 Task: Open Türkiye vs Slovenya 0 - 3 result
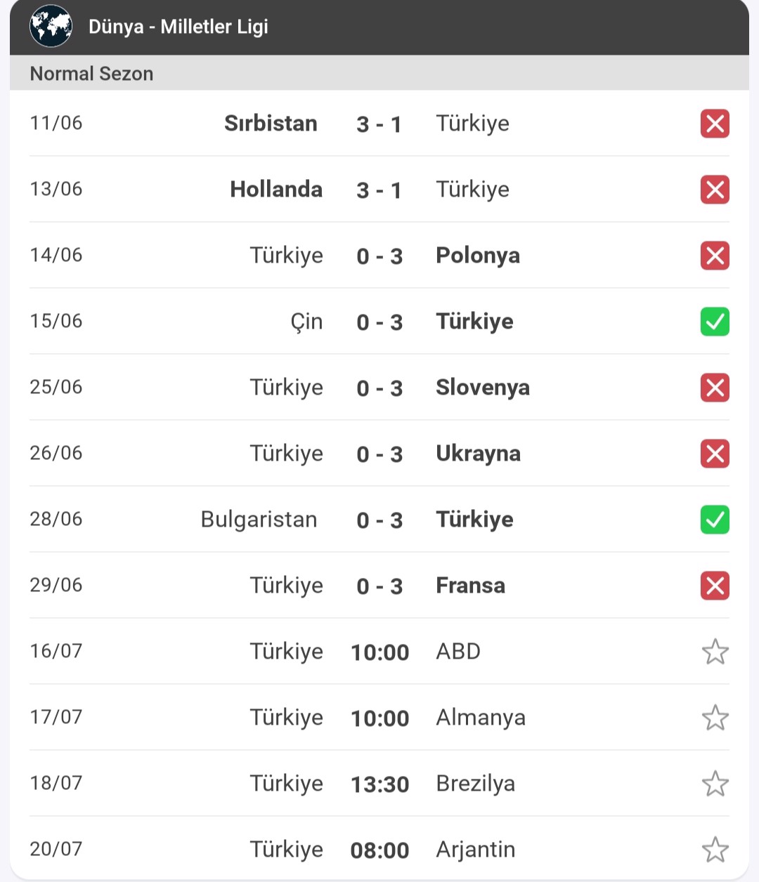coord(379,388)
